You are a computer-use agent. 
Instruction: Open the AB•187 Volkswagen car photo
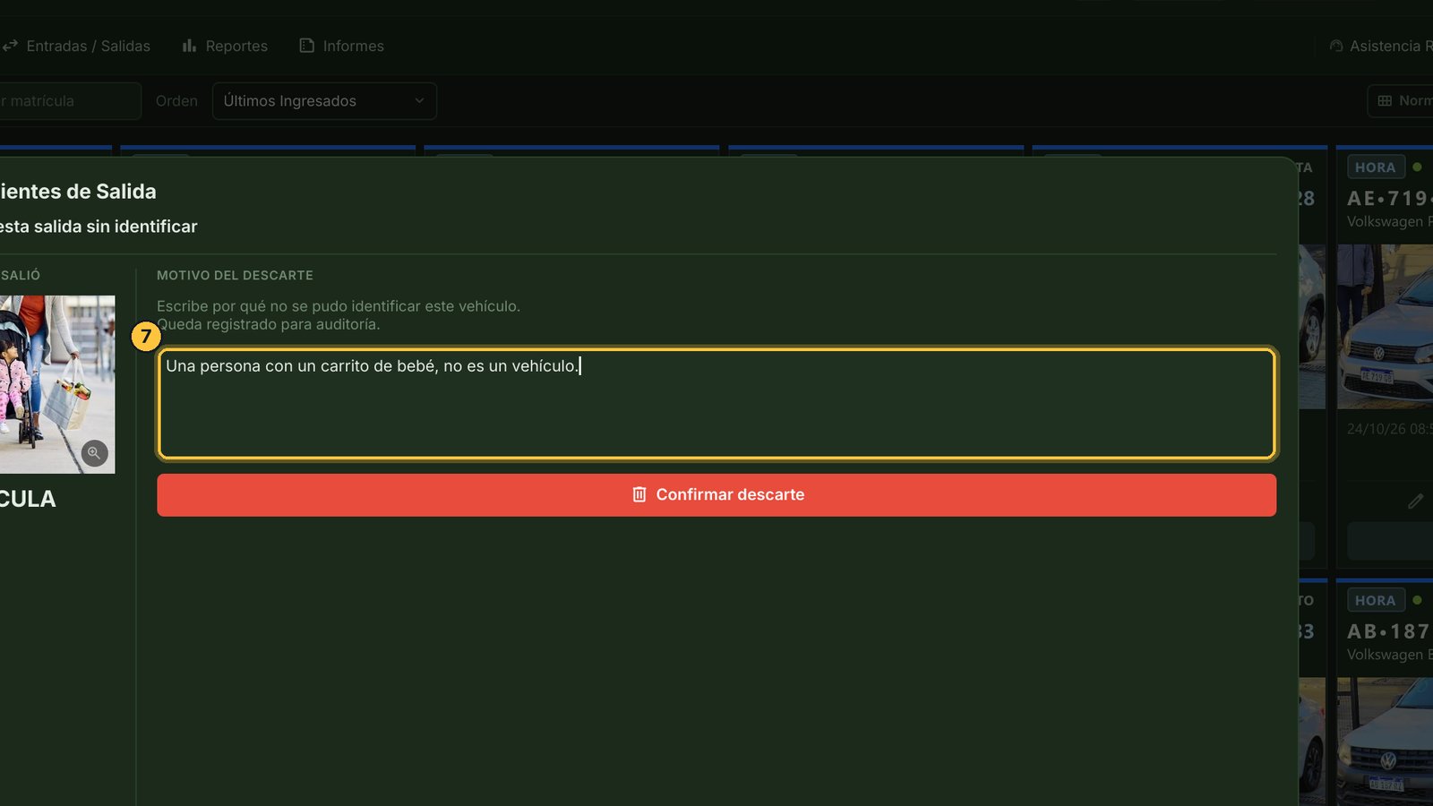[x=1385, y=742]
